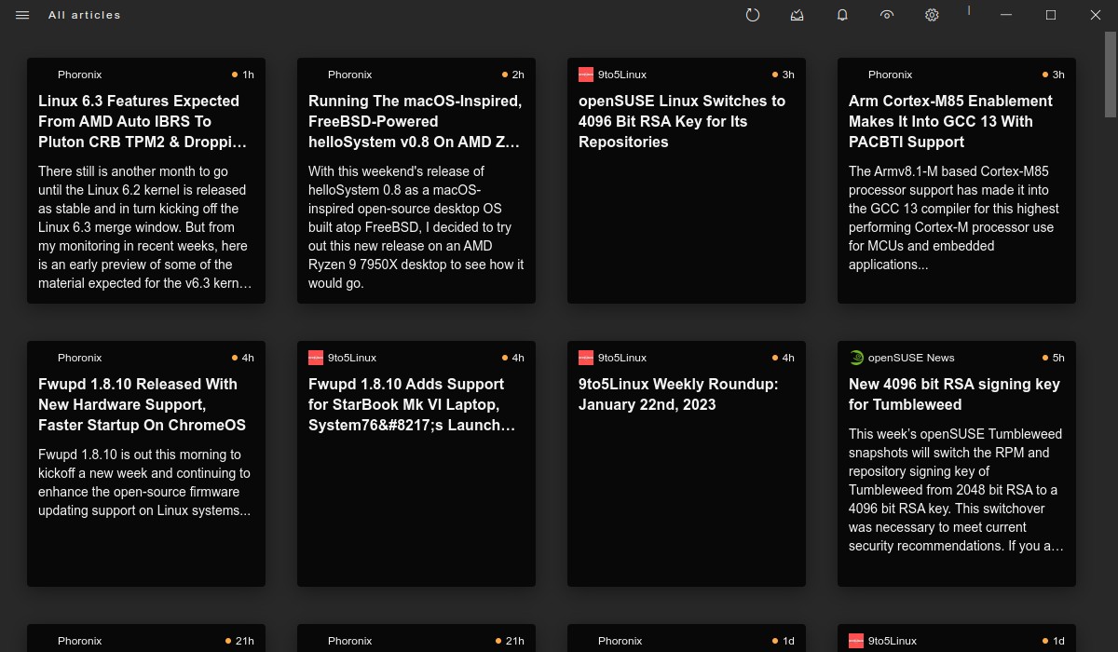Open the view options eye icon
Image resolution: width=1118 pixels, height=652 pixels.
[887, 15]
